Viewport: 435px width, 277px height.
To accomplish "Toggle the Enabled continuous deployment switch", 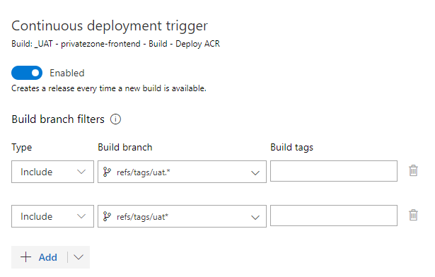I will coord(27,73).
